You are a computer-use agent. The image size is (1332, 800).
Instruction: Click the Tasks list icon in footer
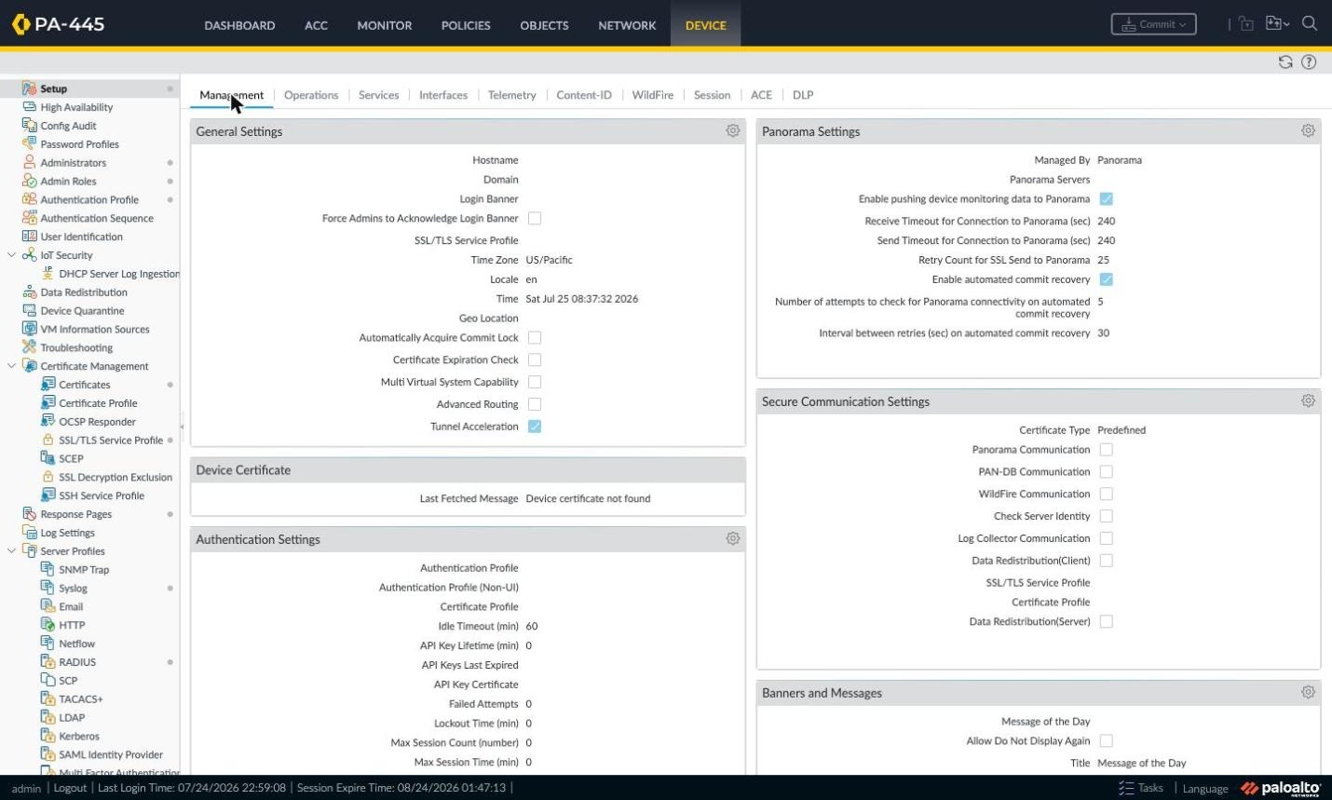(x=1125, y=788)
